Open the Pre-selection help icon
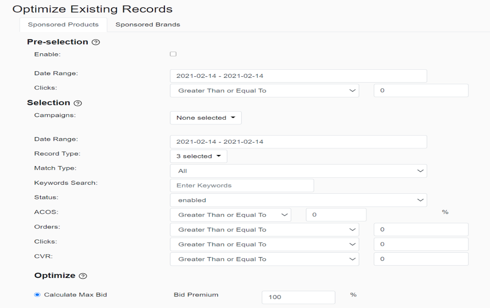 click(x=96, y=42)
